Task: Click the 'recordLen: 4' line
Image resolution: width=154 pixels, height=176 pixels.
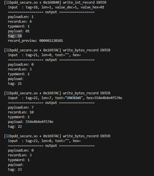Action: (20, 22)
